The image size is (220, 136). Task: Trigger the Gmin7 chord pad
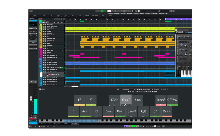[x=126, y=100]
